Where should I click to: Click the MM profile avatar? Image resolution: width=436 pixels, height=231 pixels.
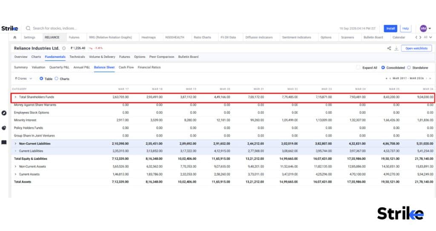tap(423, 29)
